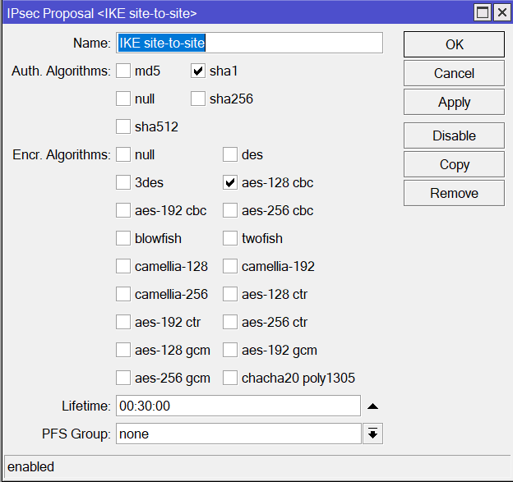Tick the auth algorithm null checkbox
Image resolution: width=513 pixels, height=482 pixels.
pyautogui.click(x=123, y=99)
